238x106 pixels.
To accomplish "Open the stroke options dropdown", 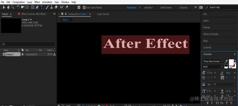I will coord(226,84).
